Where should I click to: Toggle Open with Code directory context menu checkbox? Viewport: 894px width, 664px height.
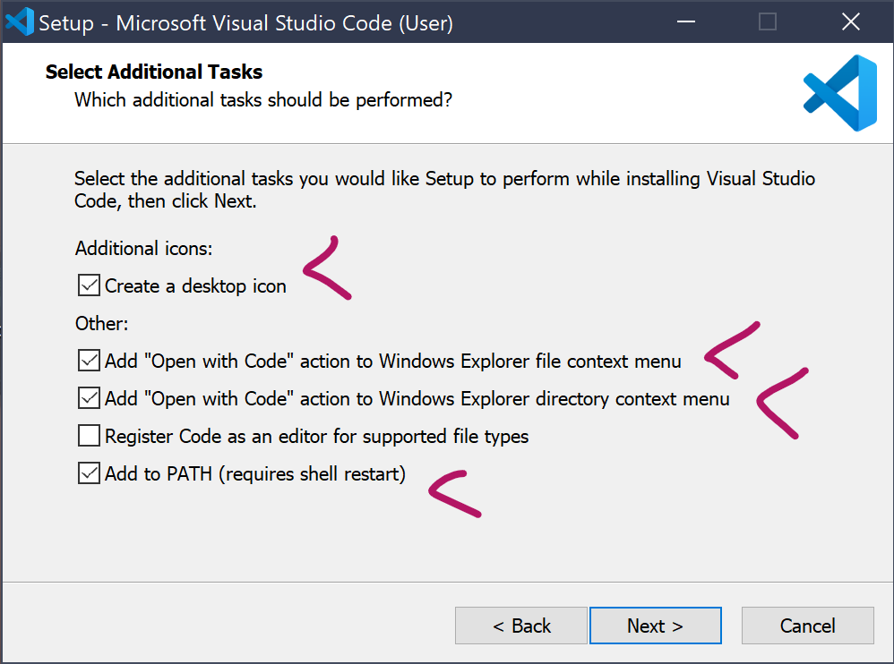89,398
